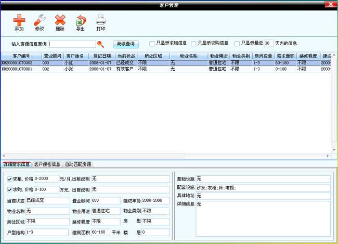The image size is (338, 244).
Task: Uncheck the 求租 checkbox in details panel
Action: pyautogui.click(x=10, y=179)
